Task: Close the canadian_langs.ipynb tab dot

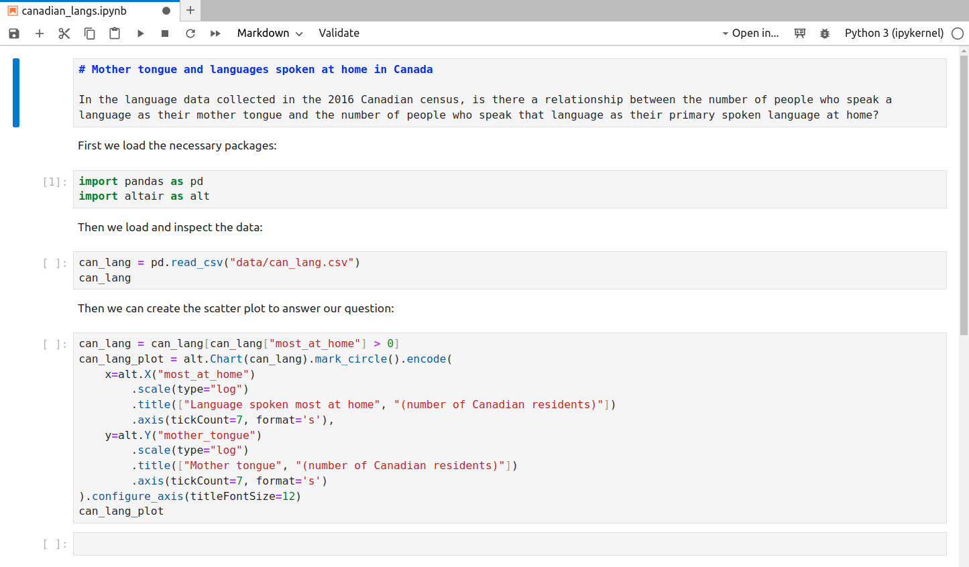Action: 166,11
